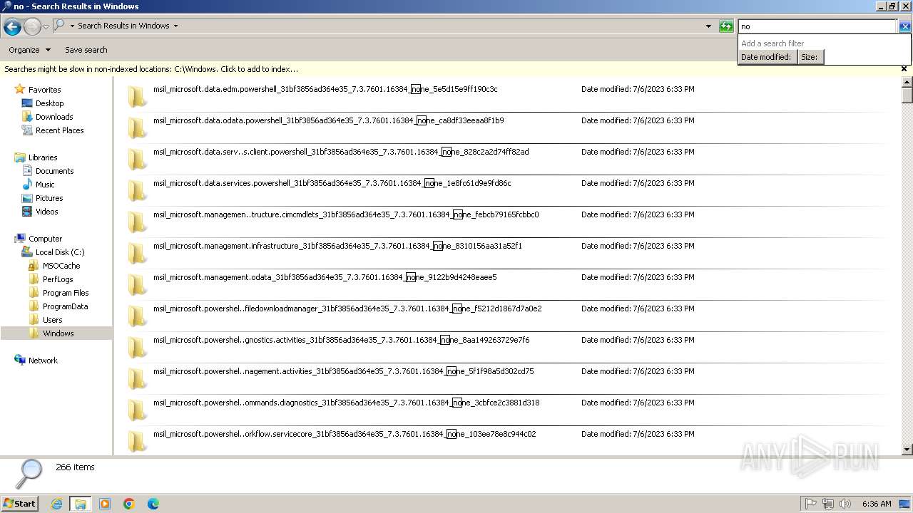Open network status tray icon
This screenshot has height=513, width=913.
tap(828, 504)
